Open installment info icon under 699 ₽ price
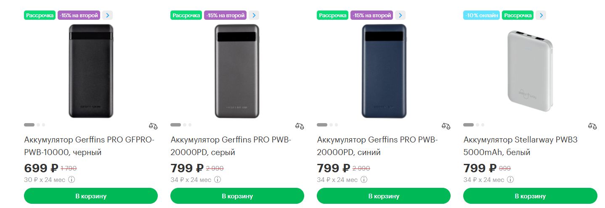Screen dimensions: 605x208 tap(72, 180)
